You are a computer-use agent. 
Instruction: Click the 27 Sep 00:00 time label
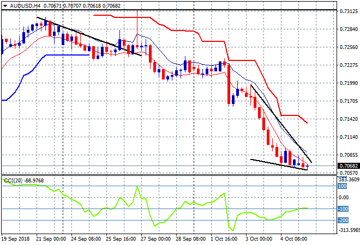(x=155, y=239)
